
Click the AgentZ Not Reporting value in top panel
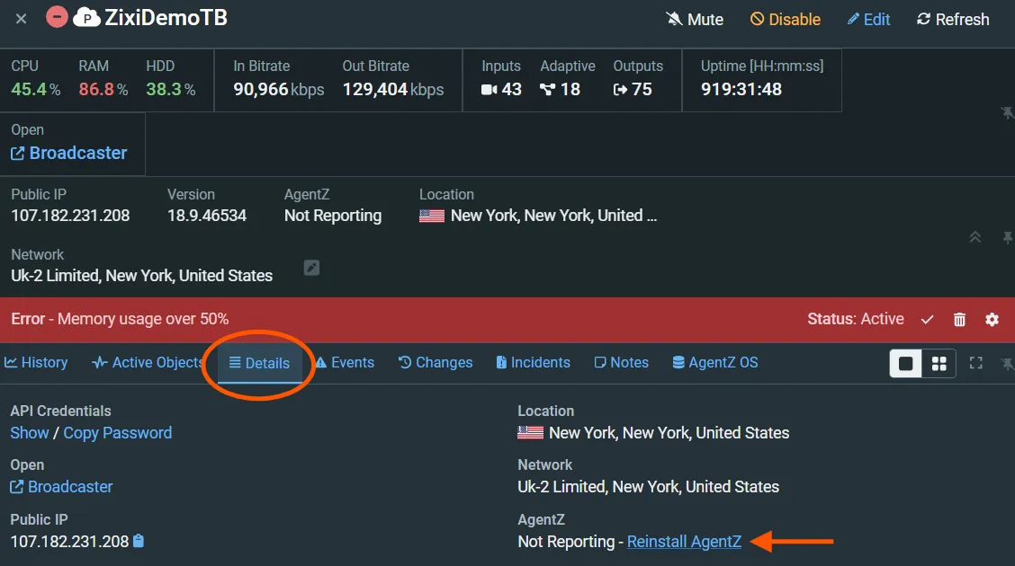coord(333,215)
